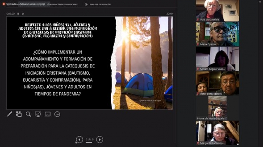The width and height of the screenshot is (263, 147).
Task: Select iPad de Gabriela video thumbnail
Action: [x=218, y=11]
